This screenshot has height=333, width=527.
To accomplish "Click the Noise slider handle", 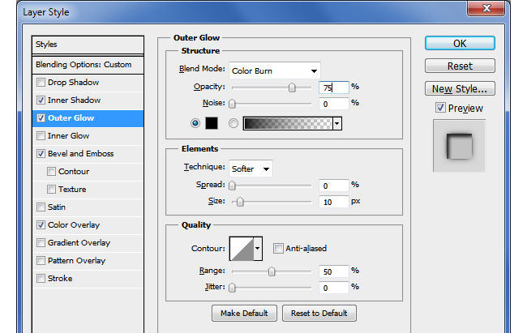I will (232, 104).
